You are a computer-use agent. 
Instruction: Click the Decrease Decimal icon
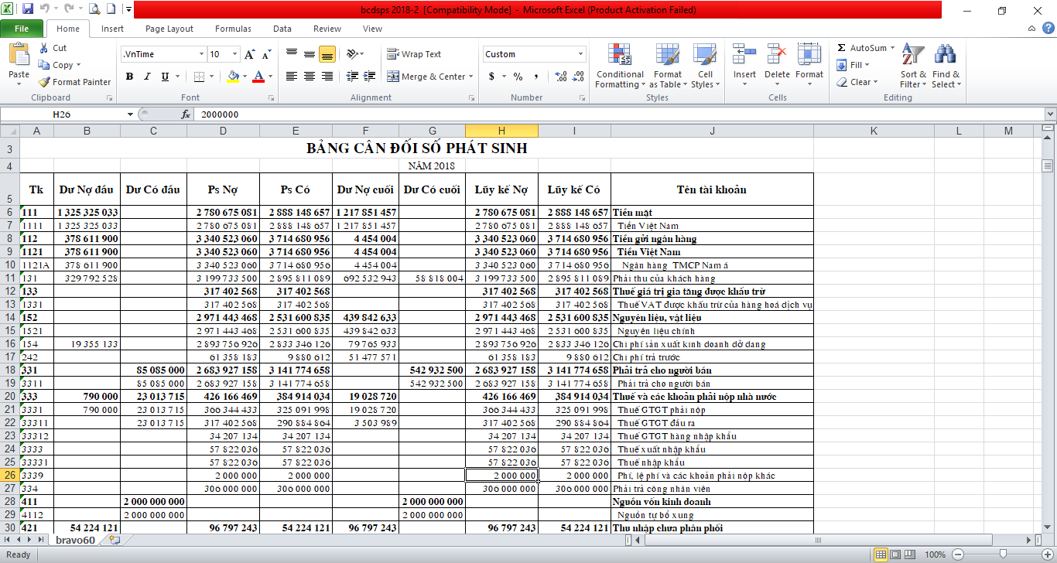click(x=578, y=77)
